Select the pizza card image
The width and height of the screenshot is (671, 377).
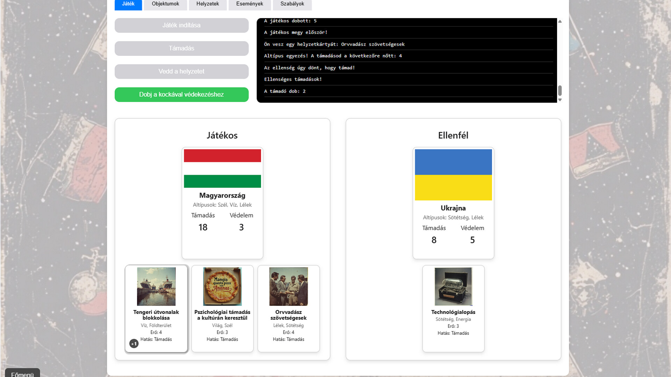coord(222,286)
